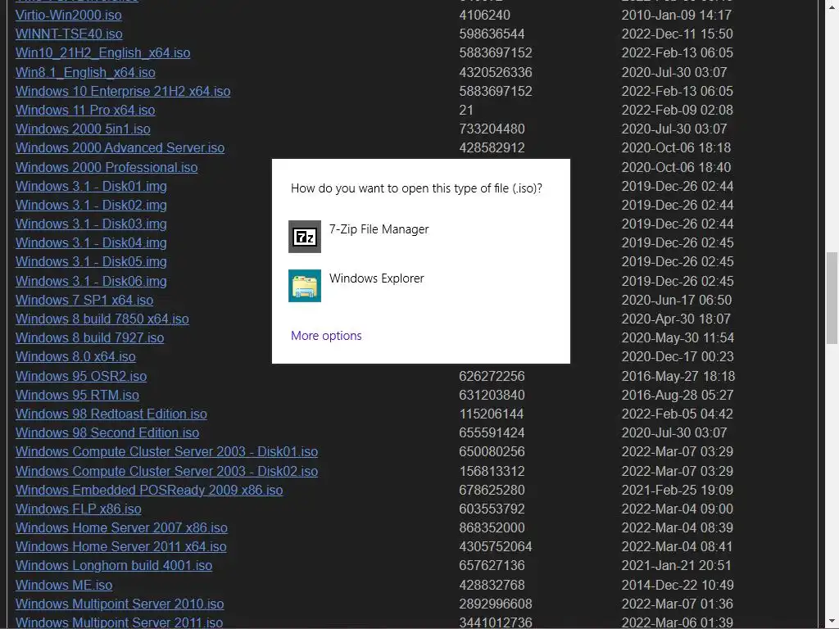Open Windows 10 Enterprise 21H2 x64.iso
This screenshot has width=839, height=629.
(123, 91)
